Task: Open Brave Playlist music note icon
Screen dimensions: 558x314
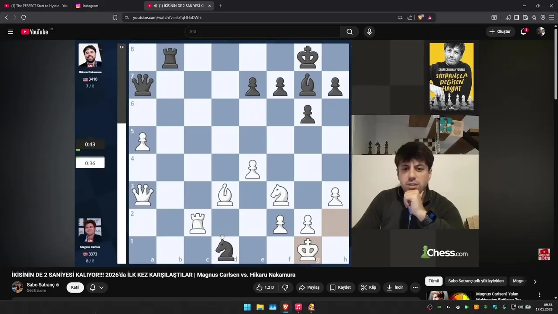Action: (508, 17)
